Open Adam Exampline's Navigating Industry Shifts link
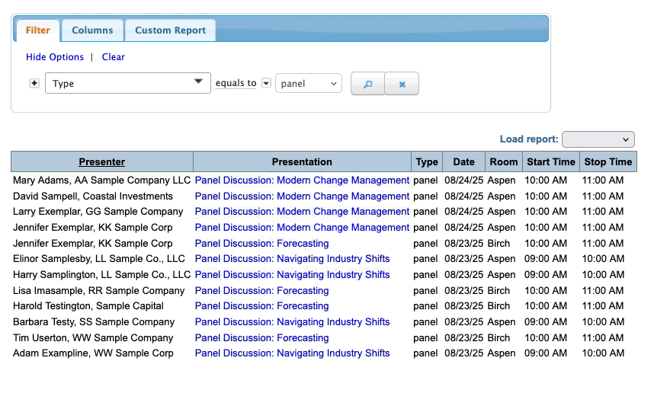 292,353
